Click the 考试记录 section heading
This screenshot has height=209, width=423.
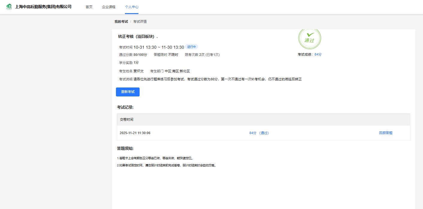click(x=125, y=107)
